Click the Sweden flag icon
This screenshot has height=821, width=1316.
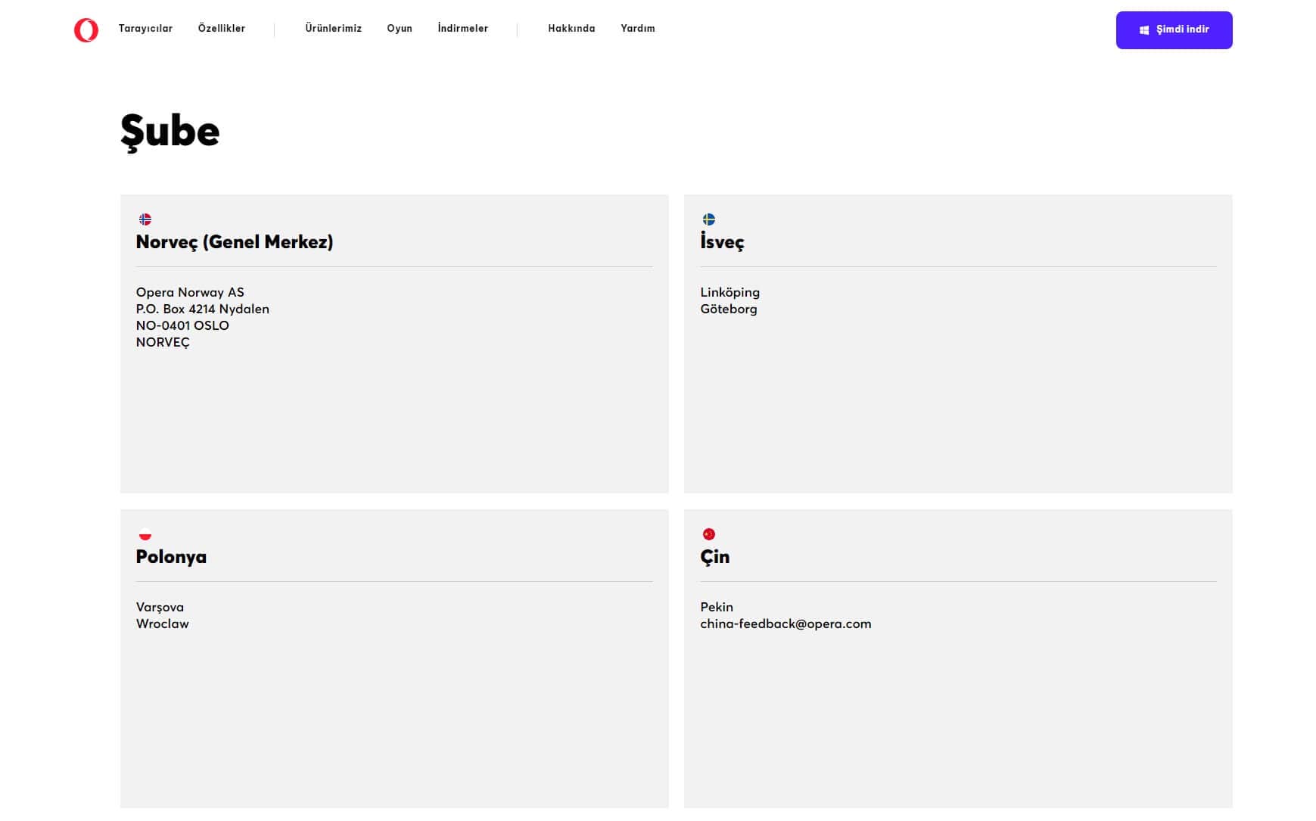(709, 219)
